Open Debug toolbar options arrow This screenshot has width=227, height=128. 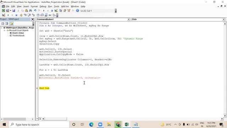pos(57,15)
